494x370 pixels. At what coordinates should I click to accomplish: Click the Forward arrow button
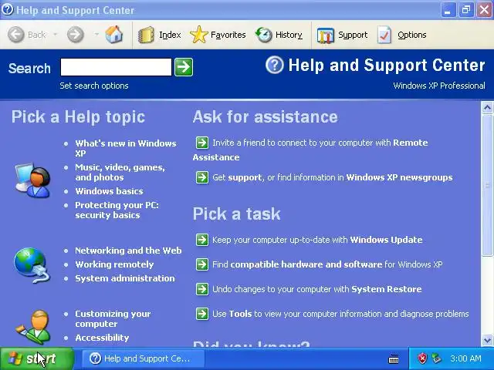(76, 34)
